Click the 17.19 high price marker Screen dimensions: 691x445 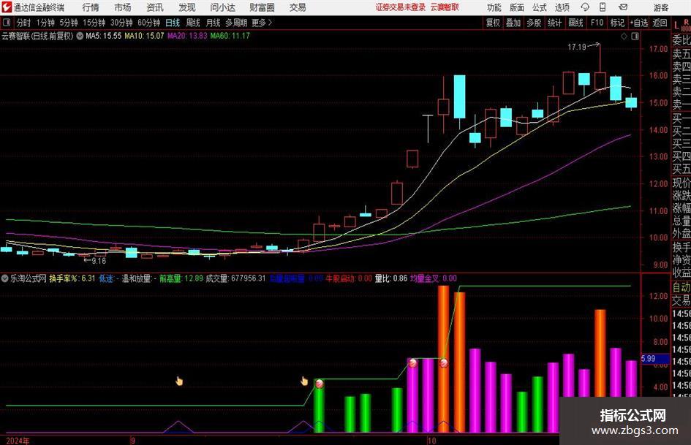pos(576,47)
